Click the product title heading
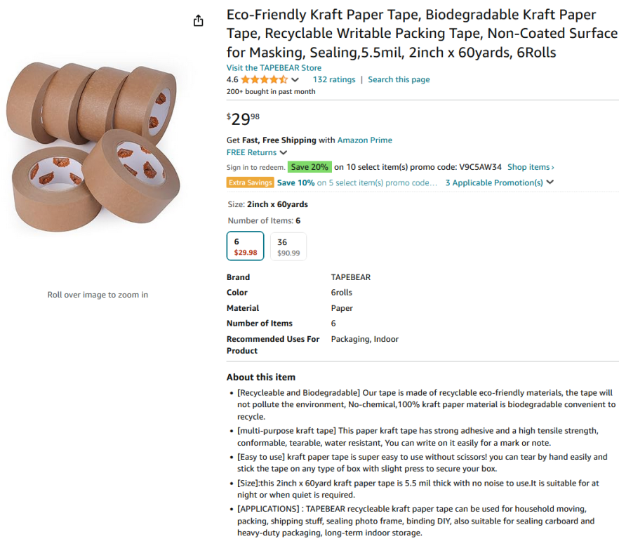Image resolution: width=619 pixels, height=539 pixels. click(421, 33)
